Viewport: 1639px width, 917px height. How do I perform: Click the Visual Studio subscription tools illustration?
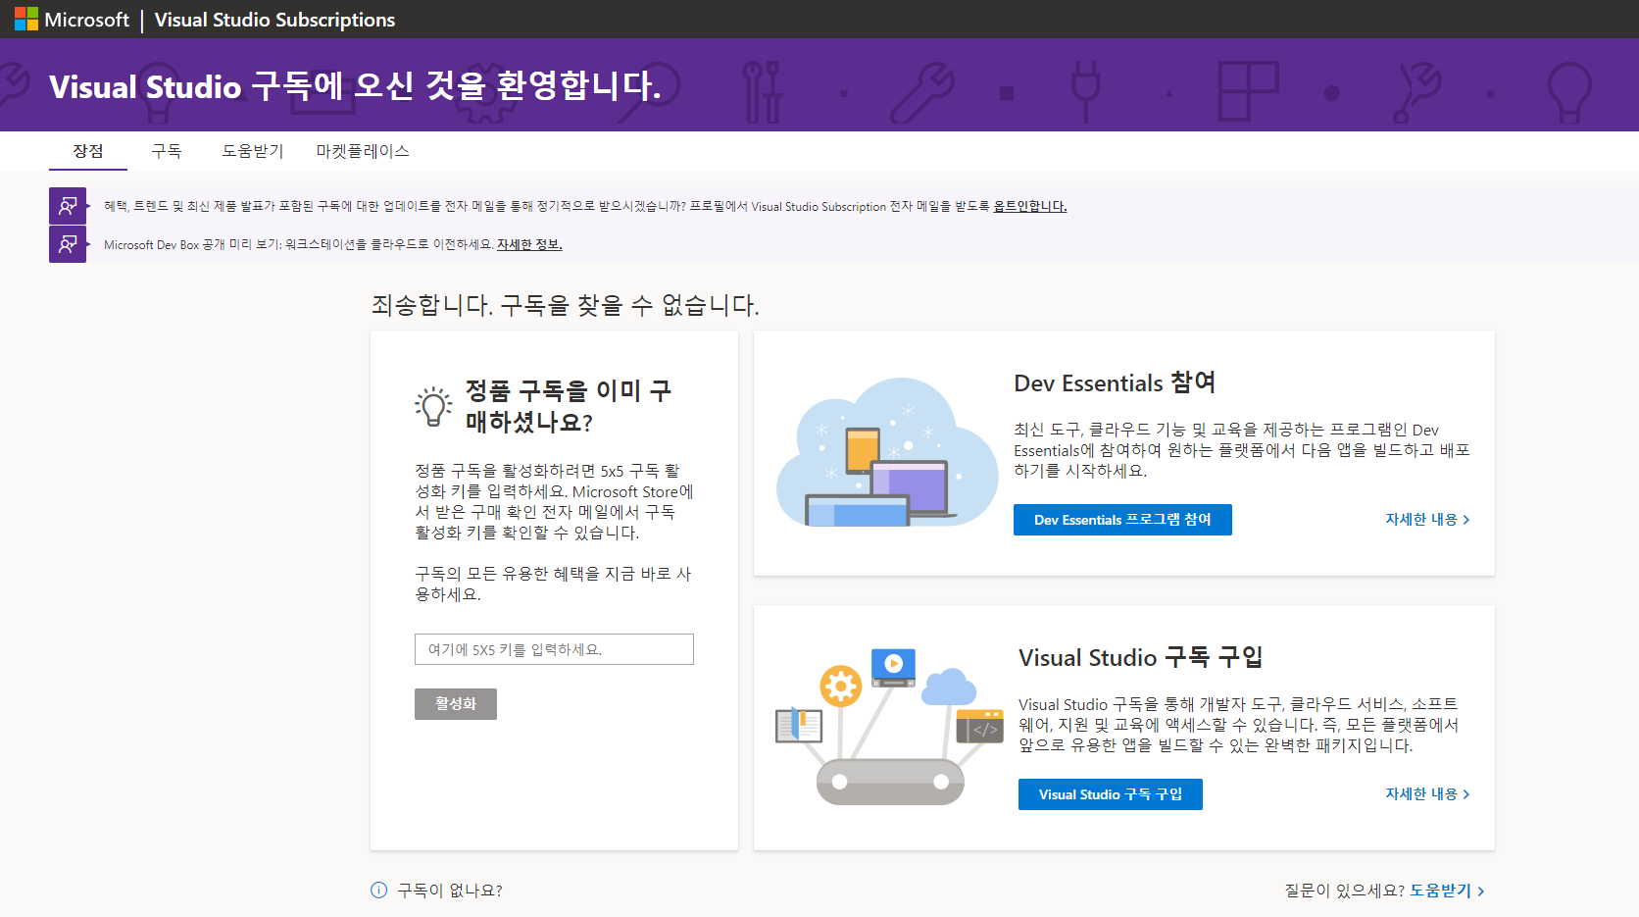[x=889, y=727]
